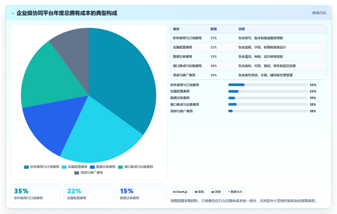Open the 35% 软件使用与订阅费用 data card
Viewport: 337px width, 214px height.
coord(35,194)
